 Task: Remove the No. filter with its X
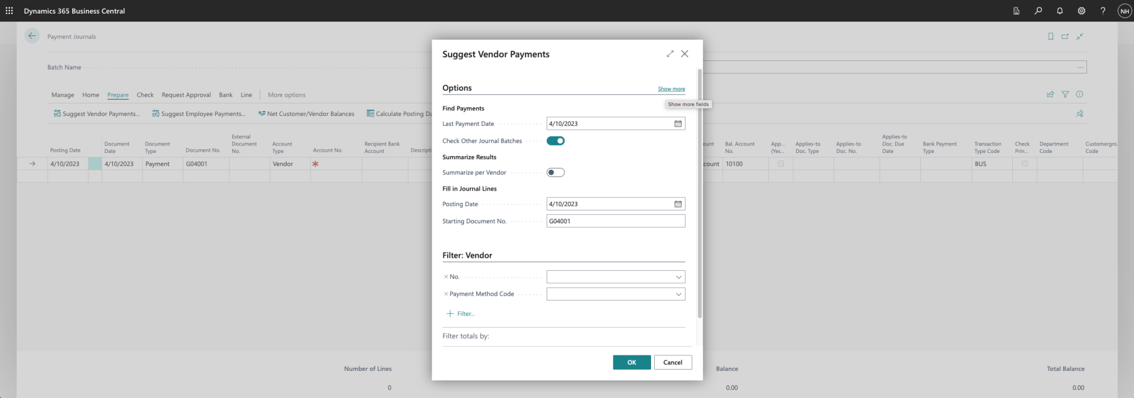[446, 276]
